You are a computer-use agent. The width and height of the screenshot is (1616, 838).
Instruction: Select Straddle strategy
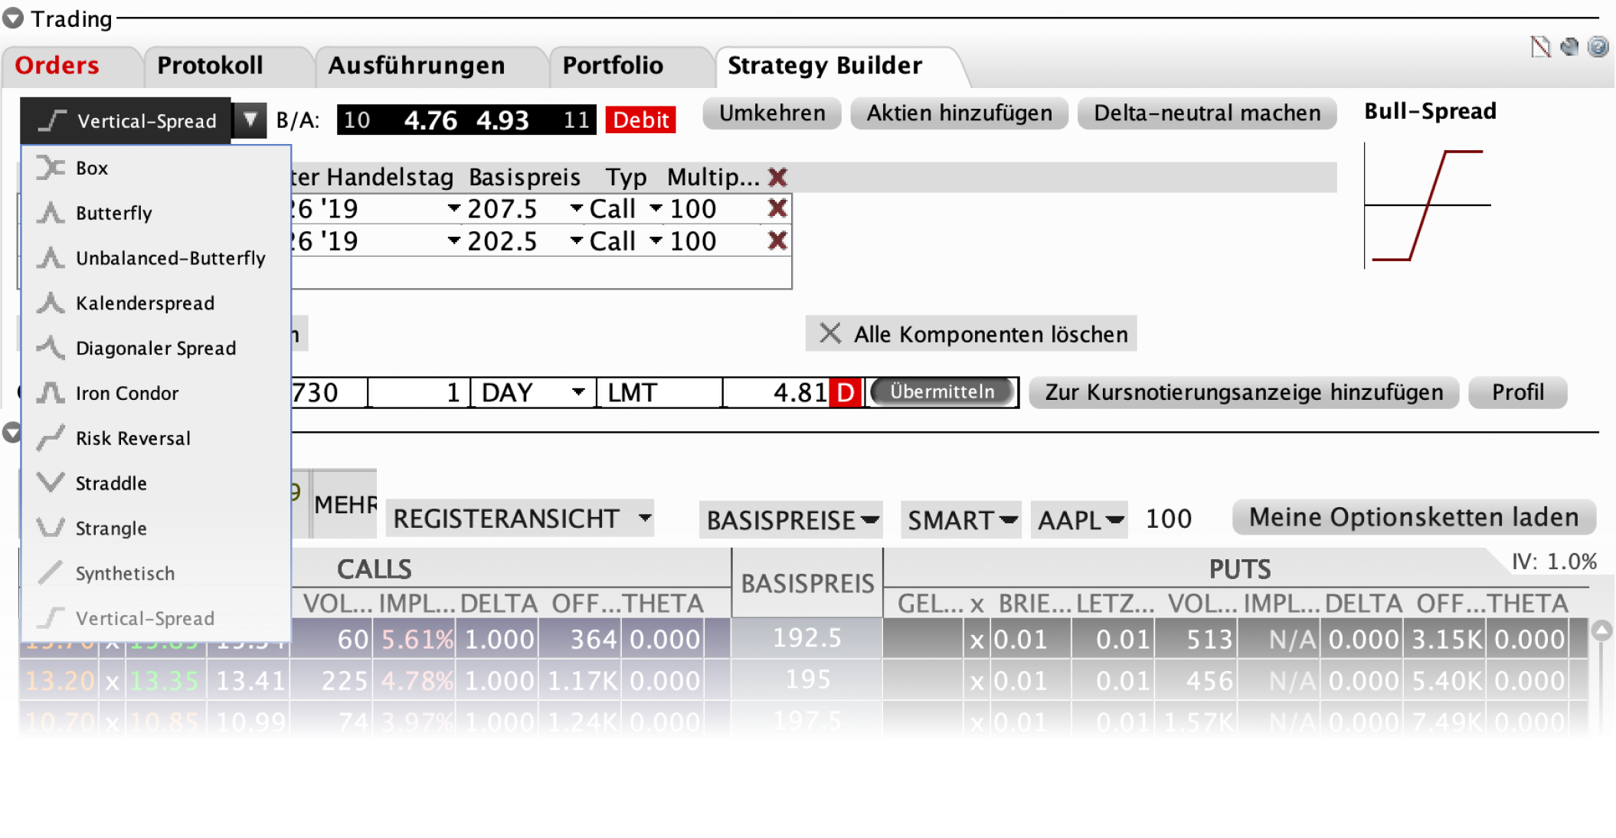tap(156, 483)
